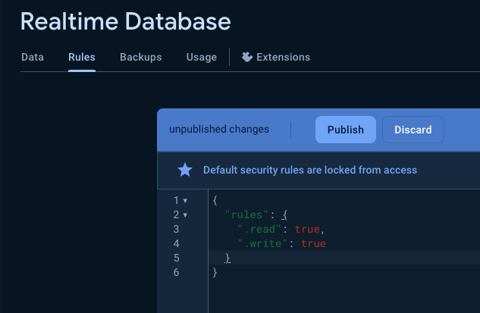This screenshot has height=313, width=480.
Task: Collapse the "rules" block fold on line 2
Action: pyautogui.click(x=185, y=215)
